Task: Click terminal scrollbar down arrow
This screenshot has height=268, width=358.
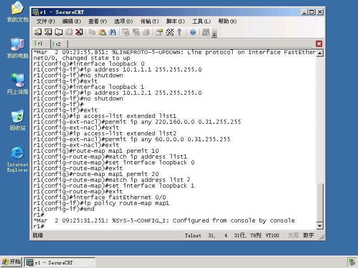Action: pos(320,226)
